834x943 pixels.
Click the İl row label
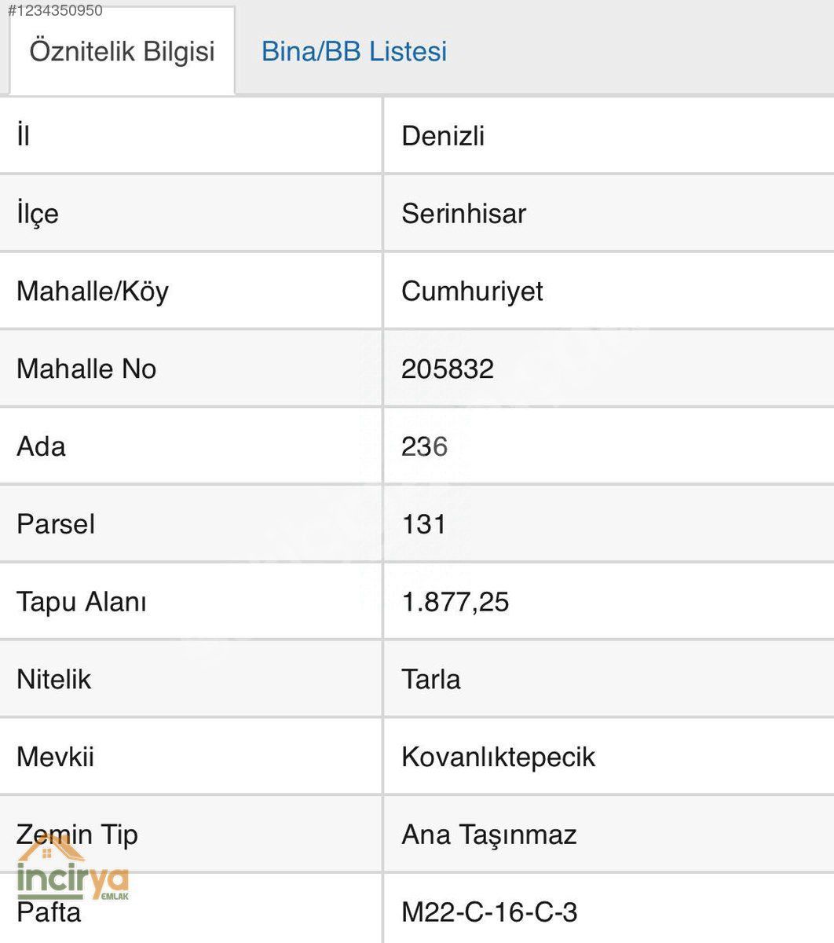(24, 136)
